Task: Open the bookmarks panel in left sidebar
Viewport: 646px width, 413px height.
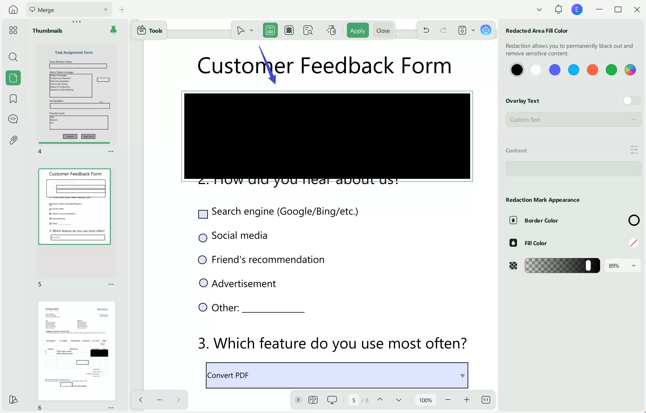Action: pos(13,99)
